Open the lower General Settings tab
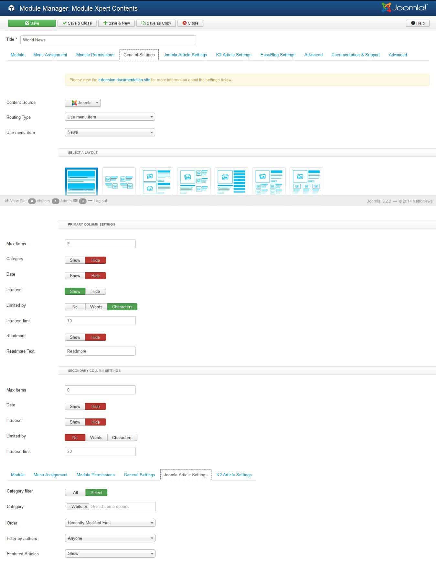Viewport: 436px width, 586px height. coord(139,475)
